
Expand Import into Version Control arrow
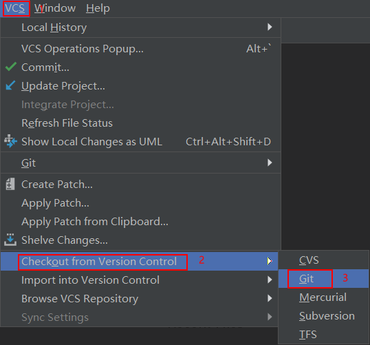[x=270, y=280]
